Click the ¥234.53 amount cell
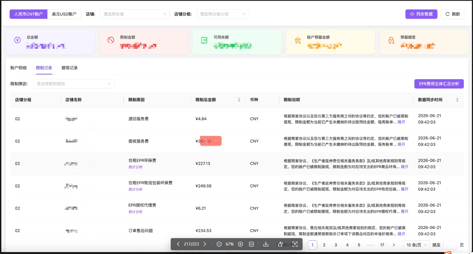The width and height of the screenshot is (473, 254). (203, 231)
